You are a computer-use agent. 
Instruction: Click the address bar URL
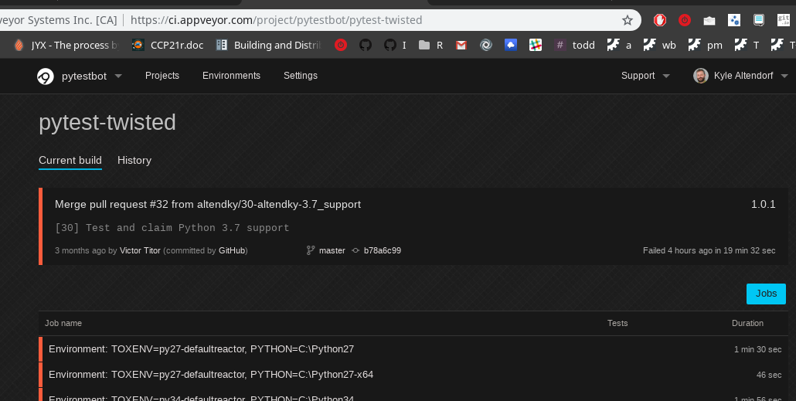click(x=276, y=20)
